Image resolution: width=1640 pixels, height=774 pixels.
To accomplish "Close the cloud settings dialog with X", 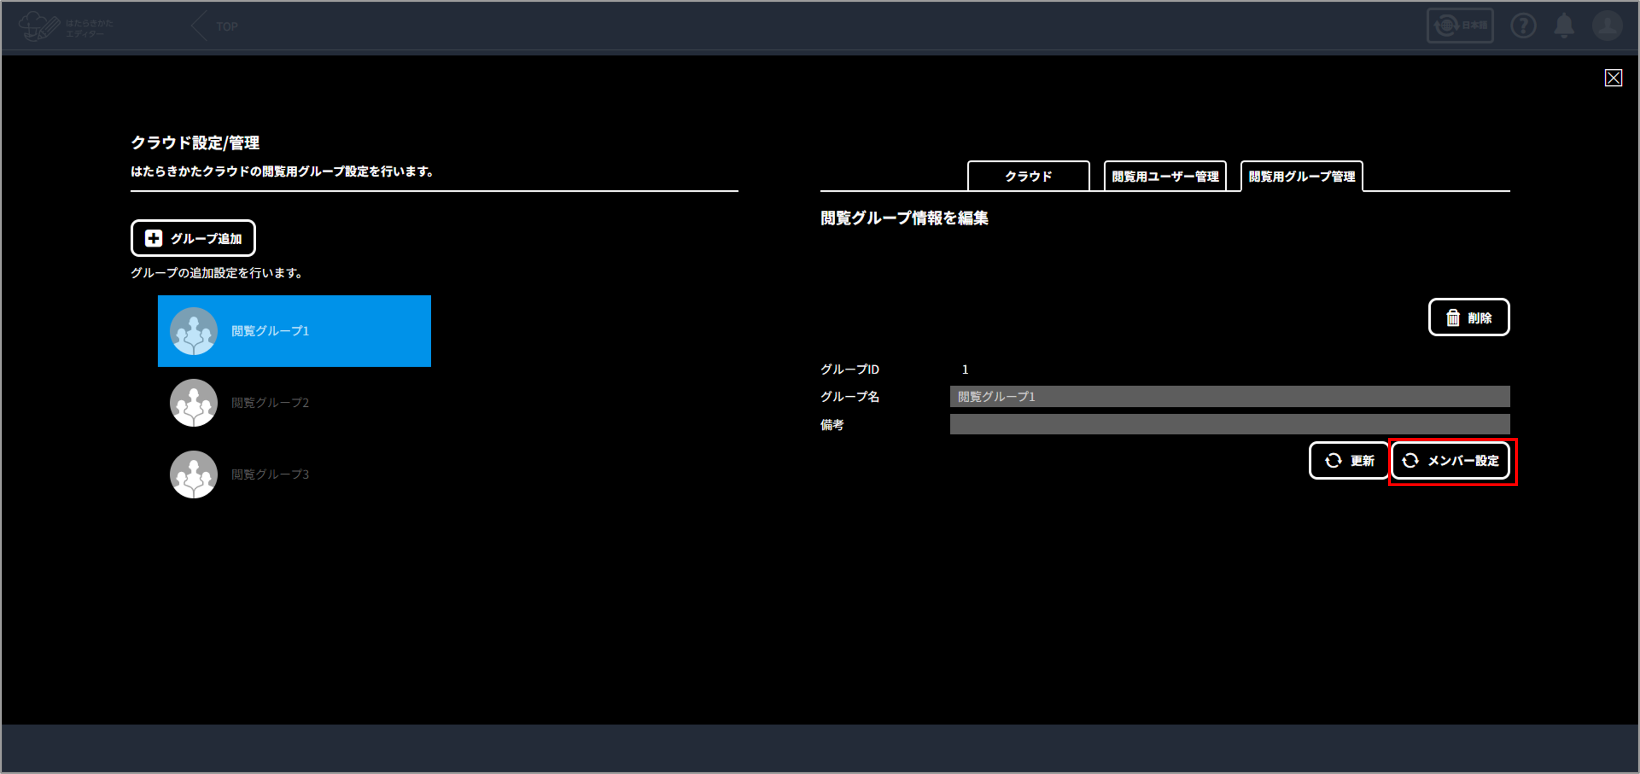I will pyautogui.click(x=1613, y=78).
